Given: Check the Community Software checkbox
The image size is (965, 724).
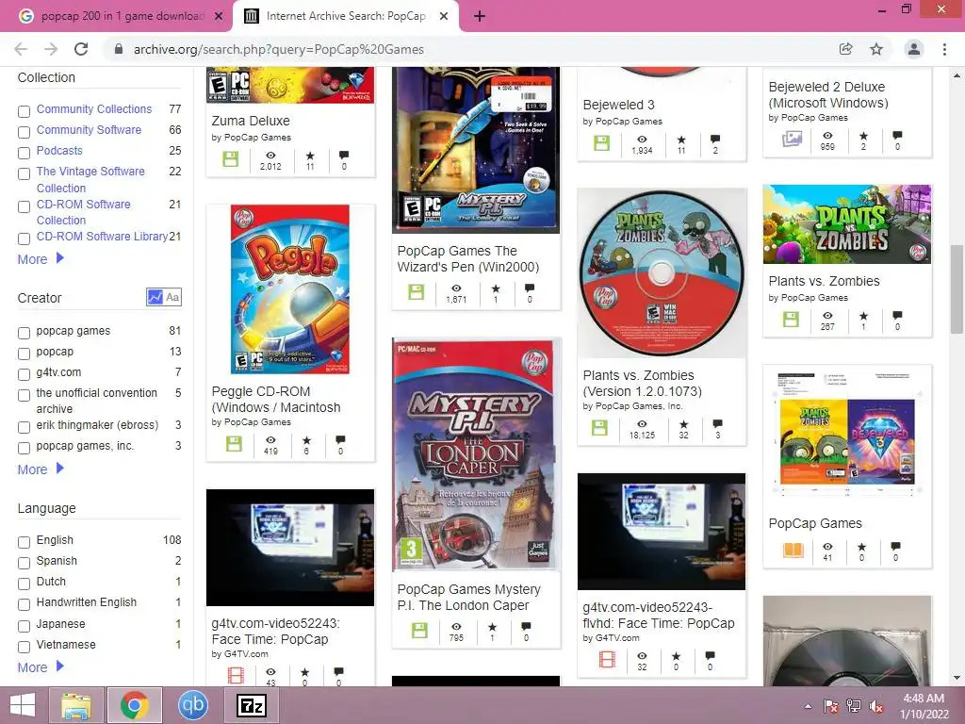Looking at the screenshot, I should pos(24,132).
